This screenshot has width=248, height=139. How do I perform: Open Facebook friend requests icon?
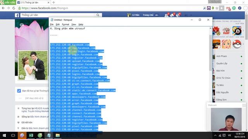click(166, 15)
